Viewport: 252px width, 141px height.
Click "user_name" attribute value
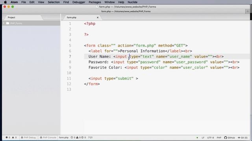(x=180, y=56)
